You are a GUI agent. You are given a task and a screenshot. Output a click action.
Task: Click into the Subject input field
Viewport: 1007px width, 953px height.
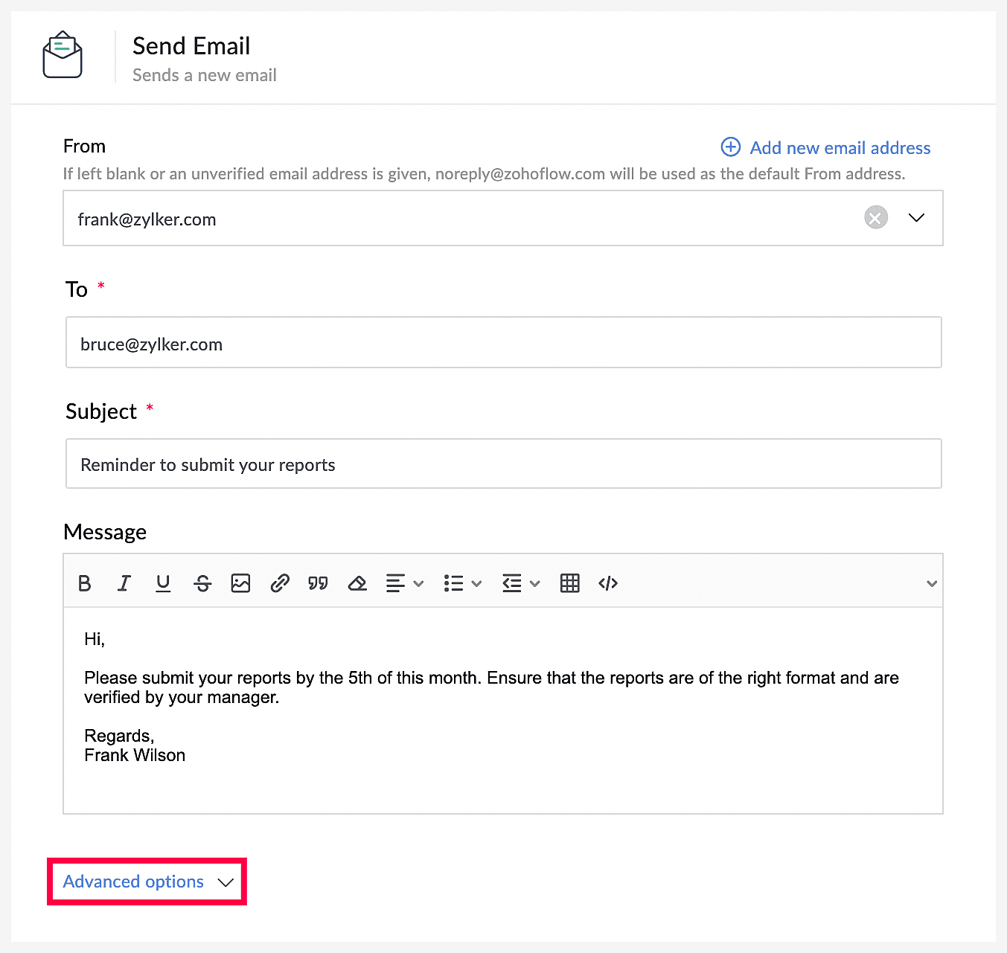504,463
